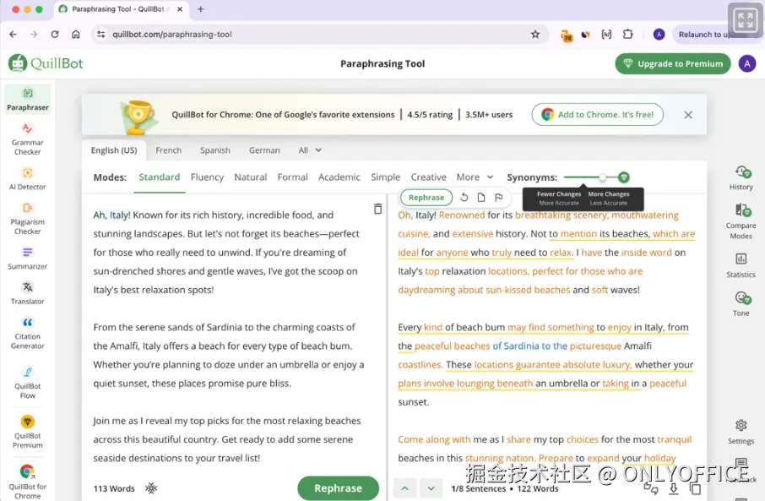Select Simple mode
The image size is (765, 501).
tap(385, 177)
